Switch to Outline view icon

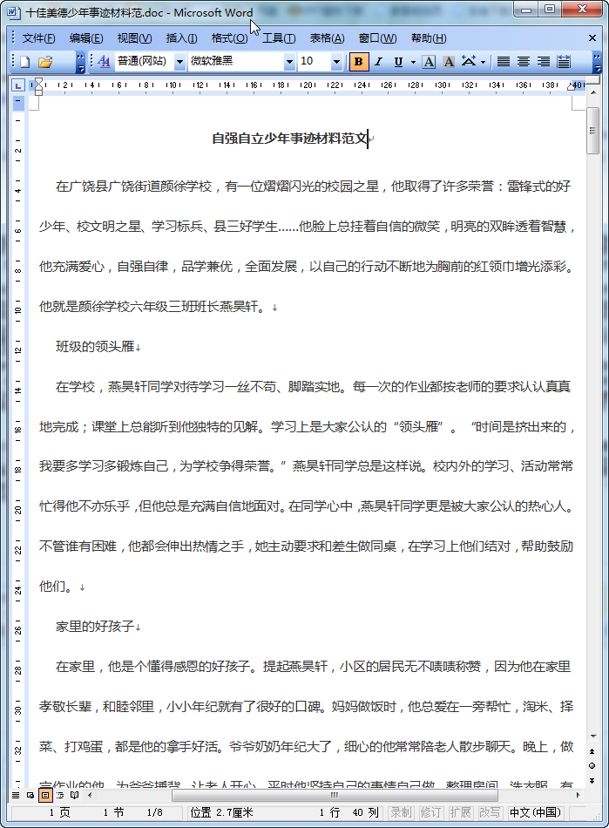59,795
